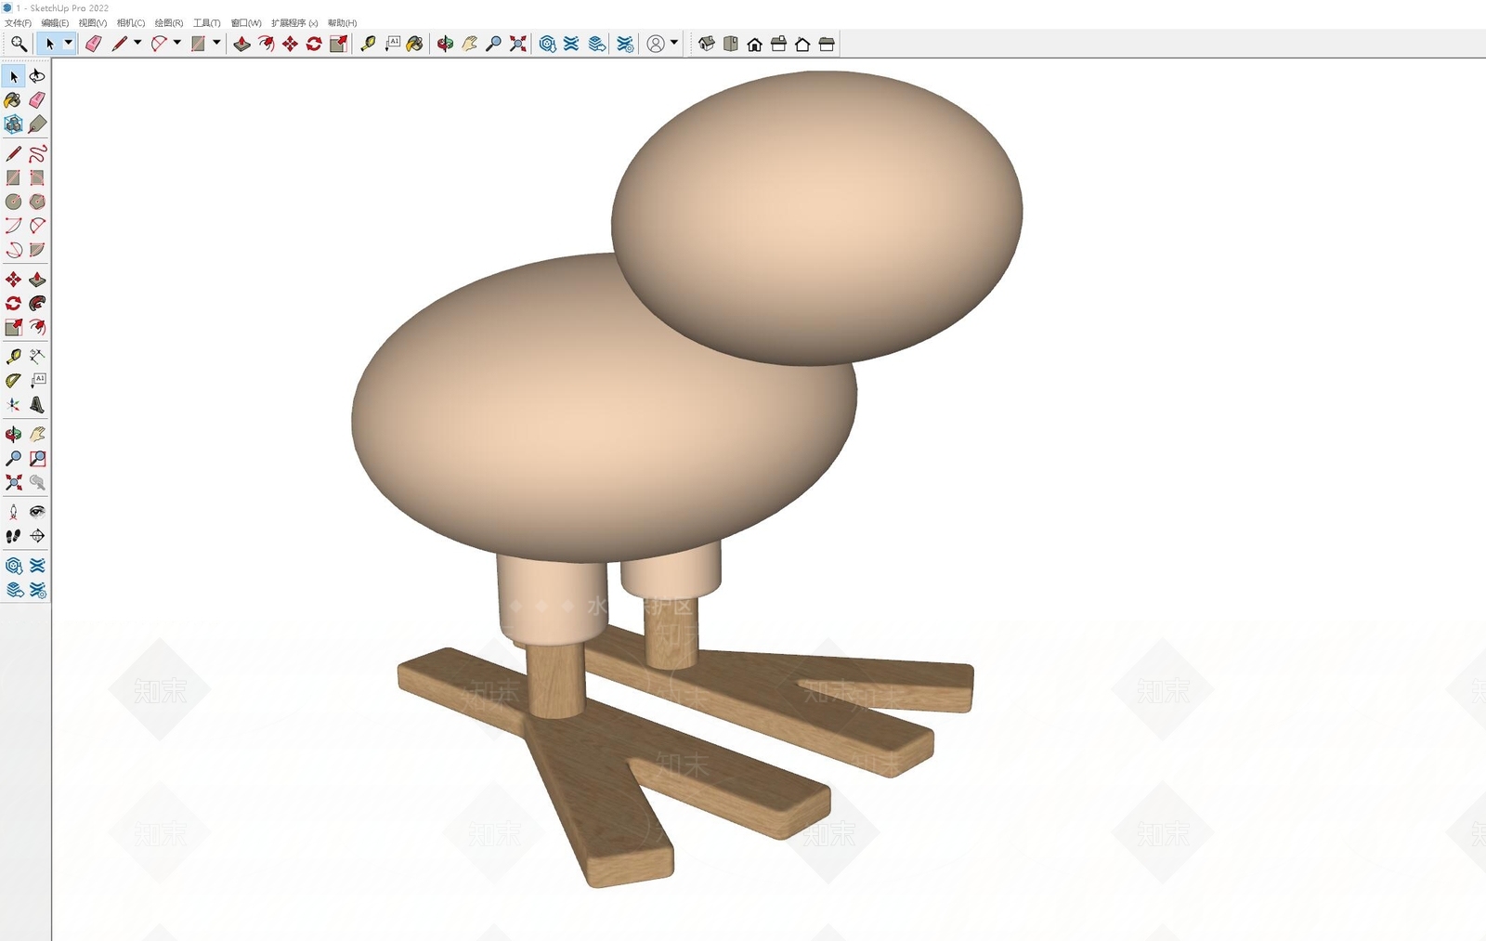Open the search SketchUp magnifier in top toolbar
Viewport: 1486px width, 941px height.
pyautogui.click(x=19, y=44)
